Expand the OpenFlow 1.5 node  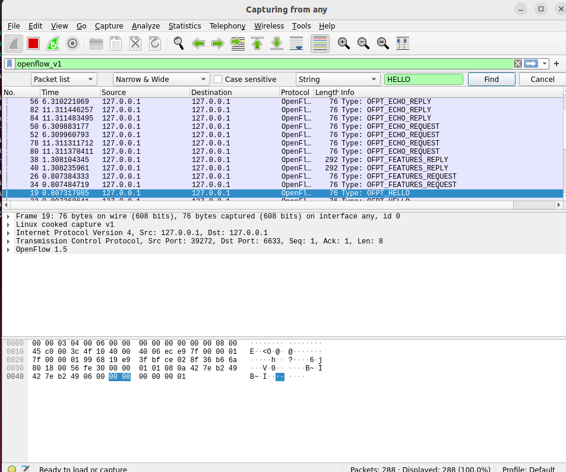click(x=8, y=250)
